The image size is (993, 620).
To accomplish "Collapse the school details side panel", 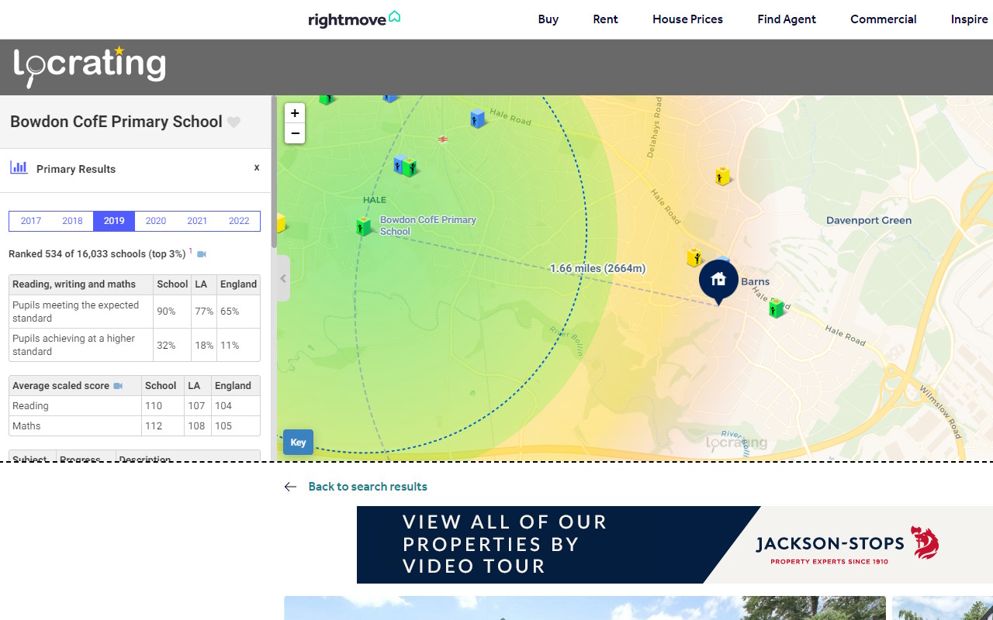I will coord(283,278).
